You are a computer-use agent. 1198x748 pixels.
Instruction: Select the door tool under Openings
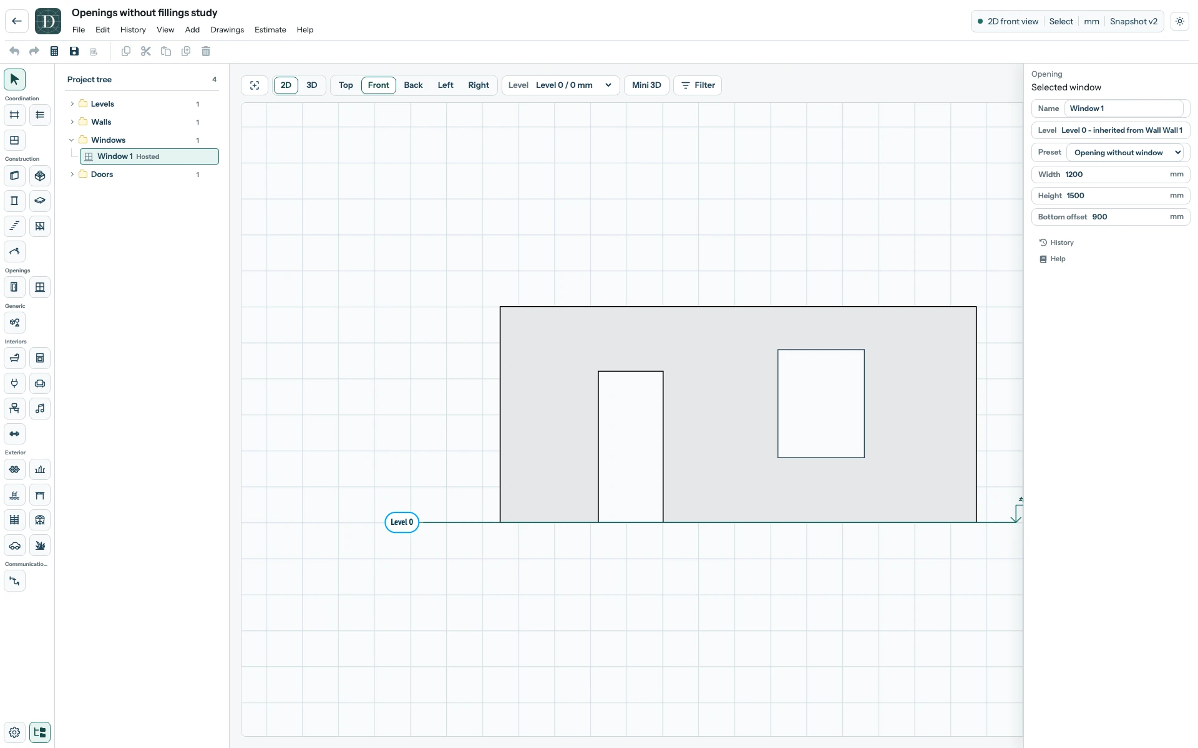click(14, 287)
